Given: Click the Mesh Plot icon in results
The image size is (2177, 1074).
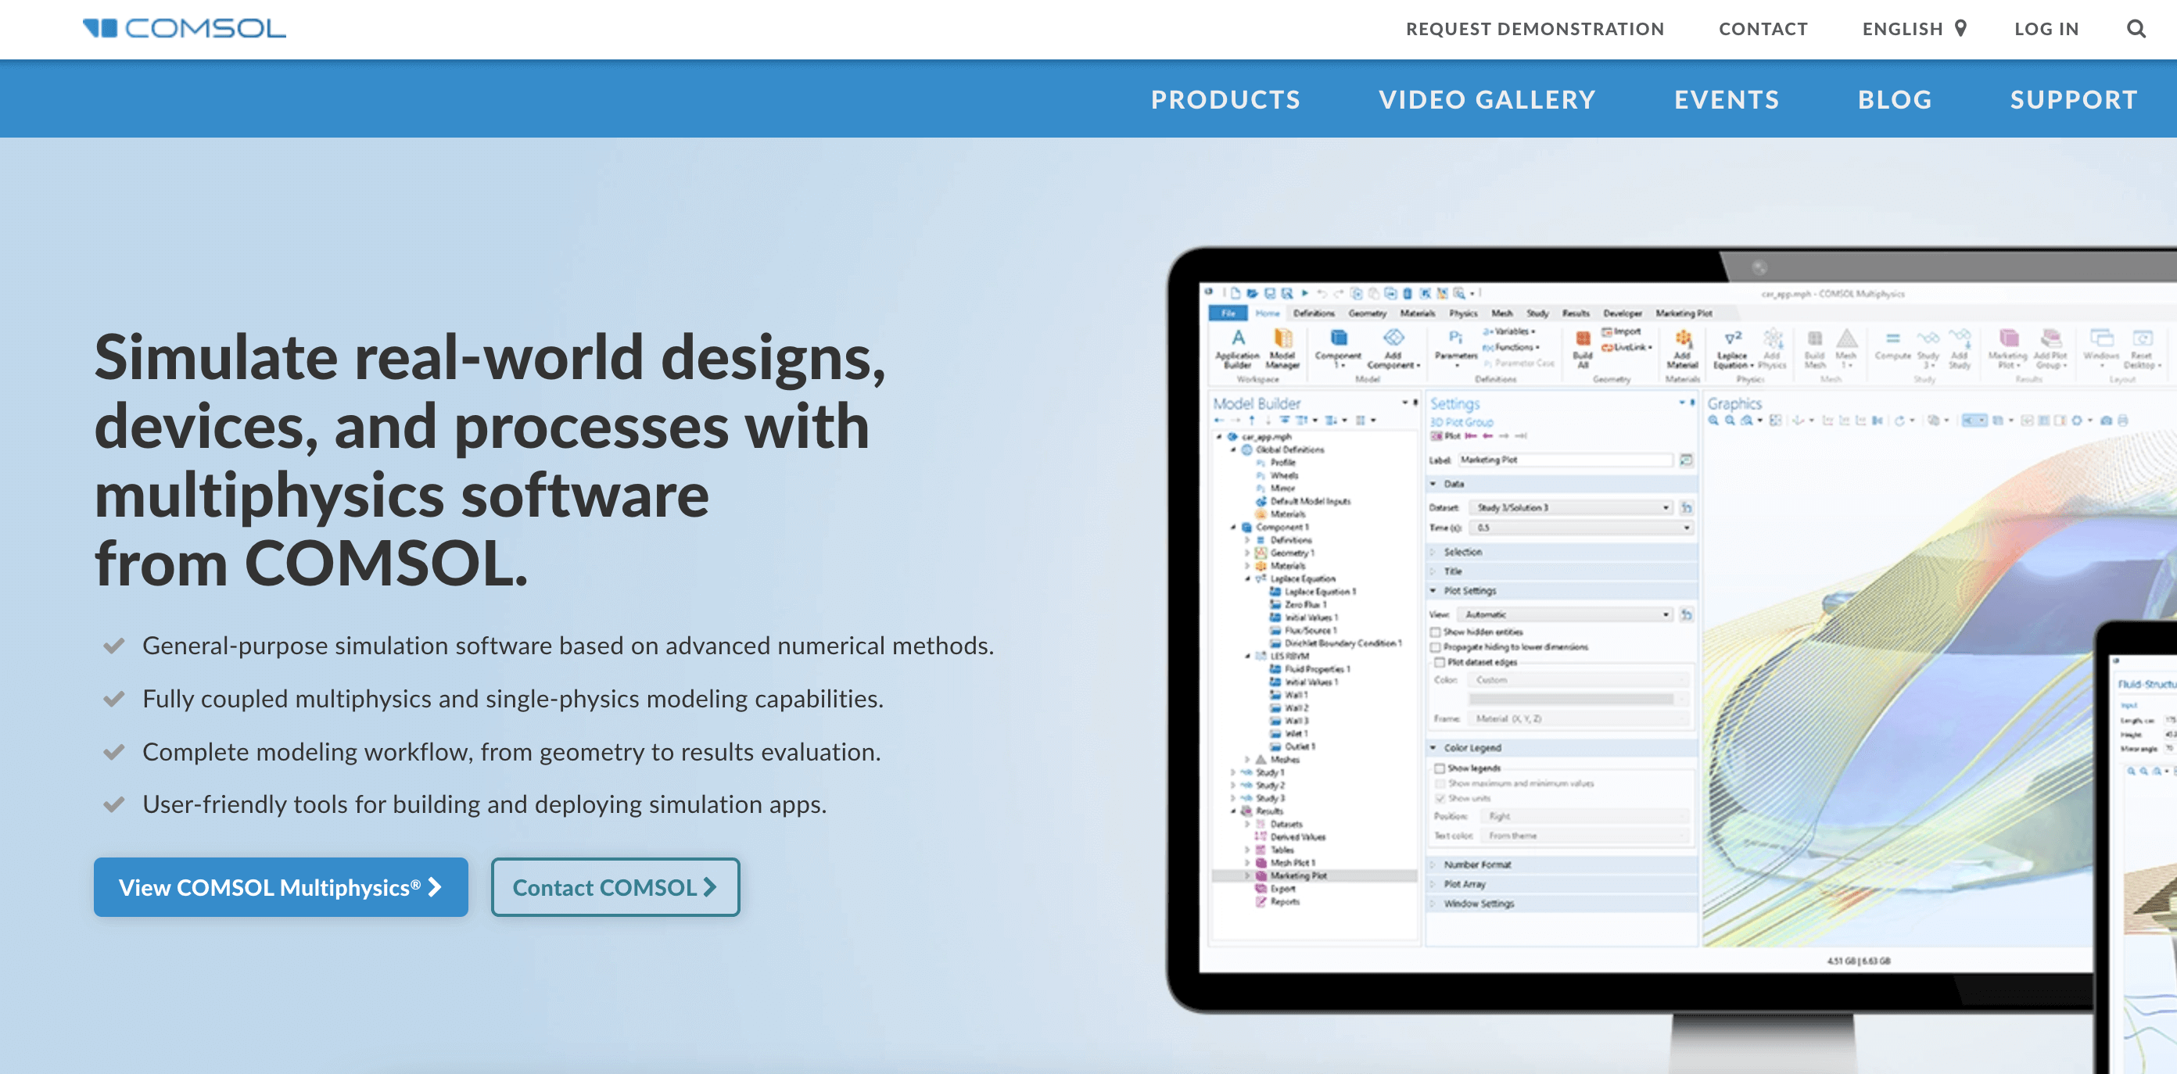Looking at the screenshot, I should (x=1261, y=863).
